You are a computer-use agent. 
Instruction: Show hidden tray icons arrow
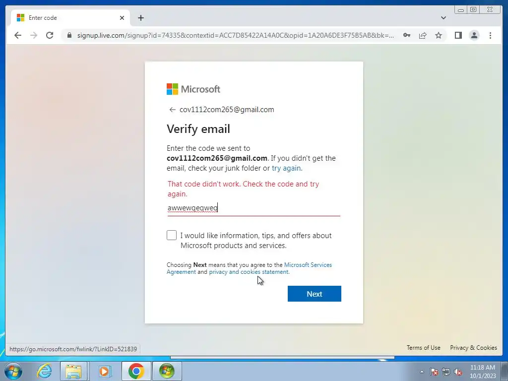(x=422, y=372)
